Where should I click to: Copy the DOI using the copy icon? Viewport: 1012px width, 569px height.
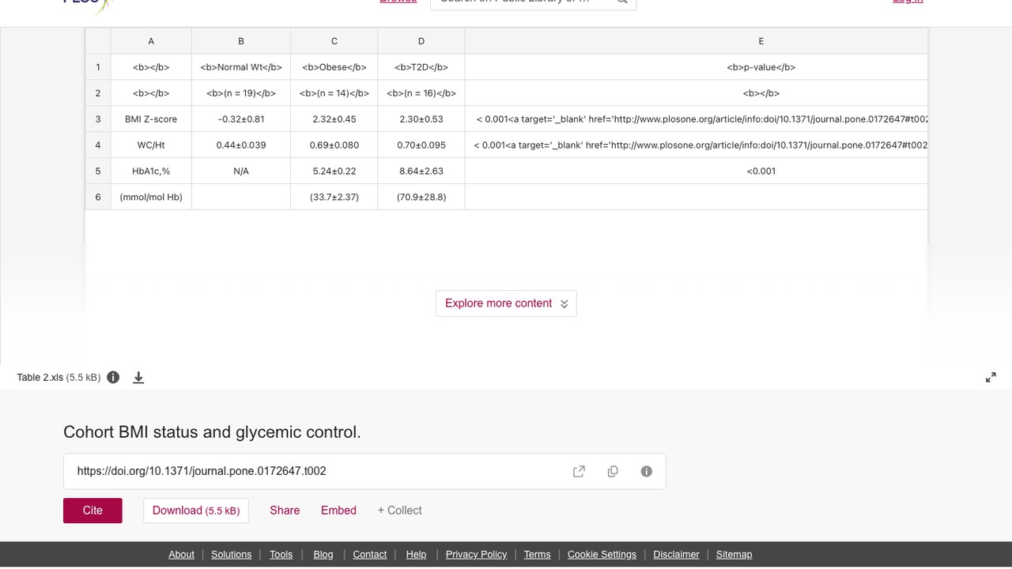[x=613, y=471]
